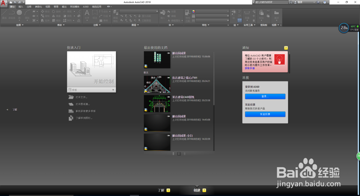Screen dimensions: 360x196
Task: Toggle pin on 雁山园成果-全白
Action: [x=168, y=136]
